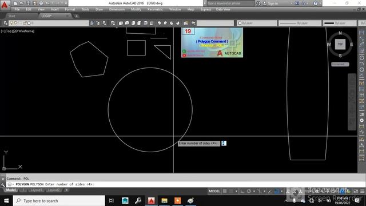Screen dimensions: 366x206
Task: Click the 2D Wireframe visual style label
Action: pos(23,31)
